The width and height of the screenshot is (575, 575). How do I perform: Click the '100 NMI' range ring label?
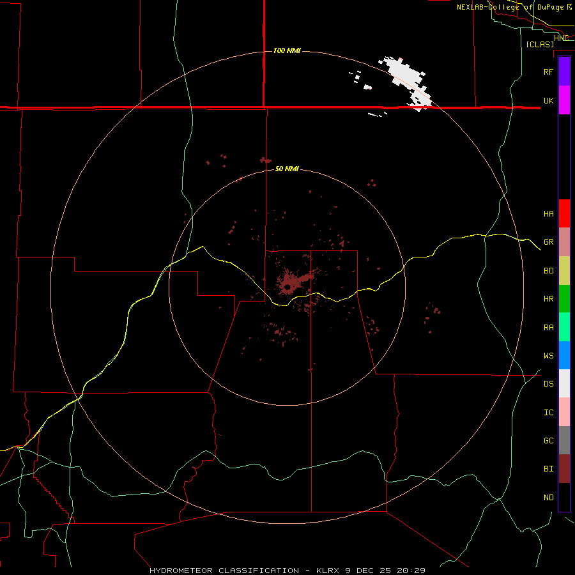pyautogui.click(x=287, y=50)
